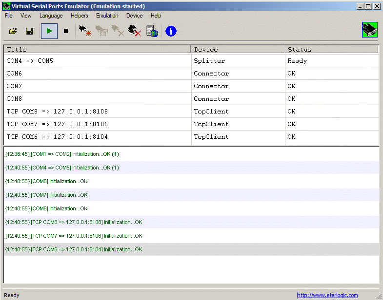This screenshot has height=300, width=383.
Task: Open the File menu
Action: pyautogui.click(x=9, y=16)
